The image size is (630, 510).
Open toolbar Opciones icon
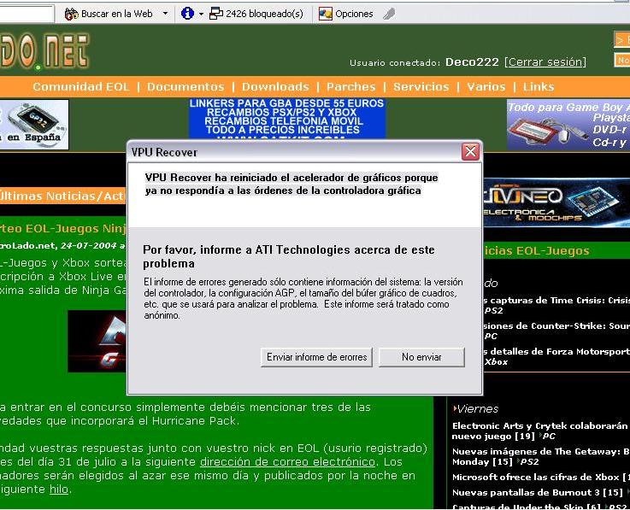(325, 14)
